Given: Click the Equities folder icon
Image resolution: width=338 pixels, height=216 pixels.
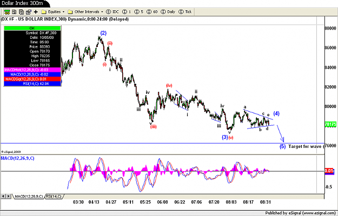Looking at the screenshot, I should [44, 12].
